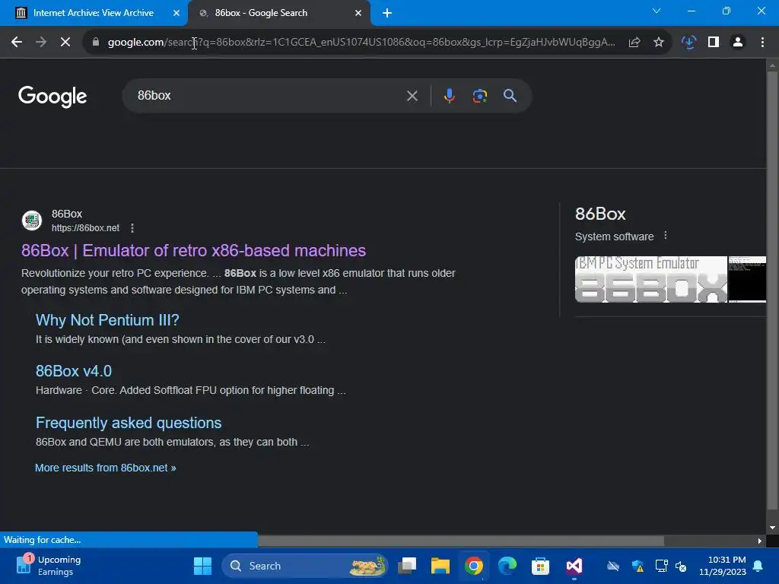Open the Chrome three-dot menu
Viewport: 779px width, 584px height.
pos(762,43)
